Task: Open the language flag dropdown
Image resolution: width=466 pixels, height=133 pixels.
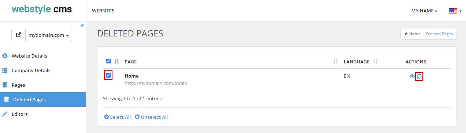Action: click(455, 11)
